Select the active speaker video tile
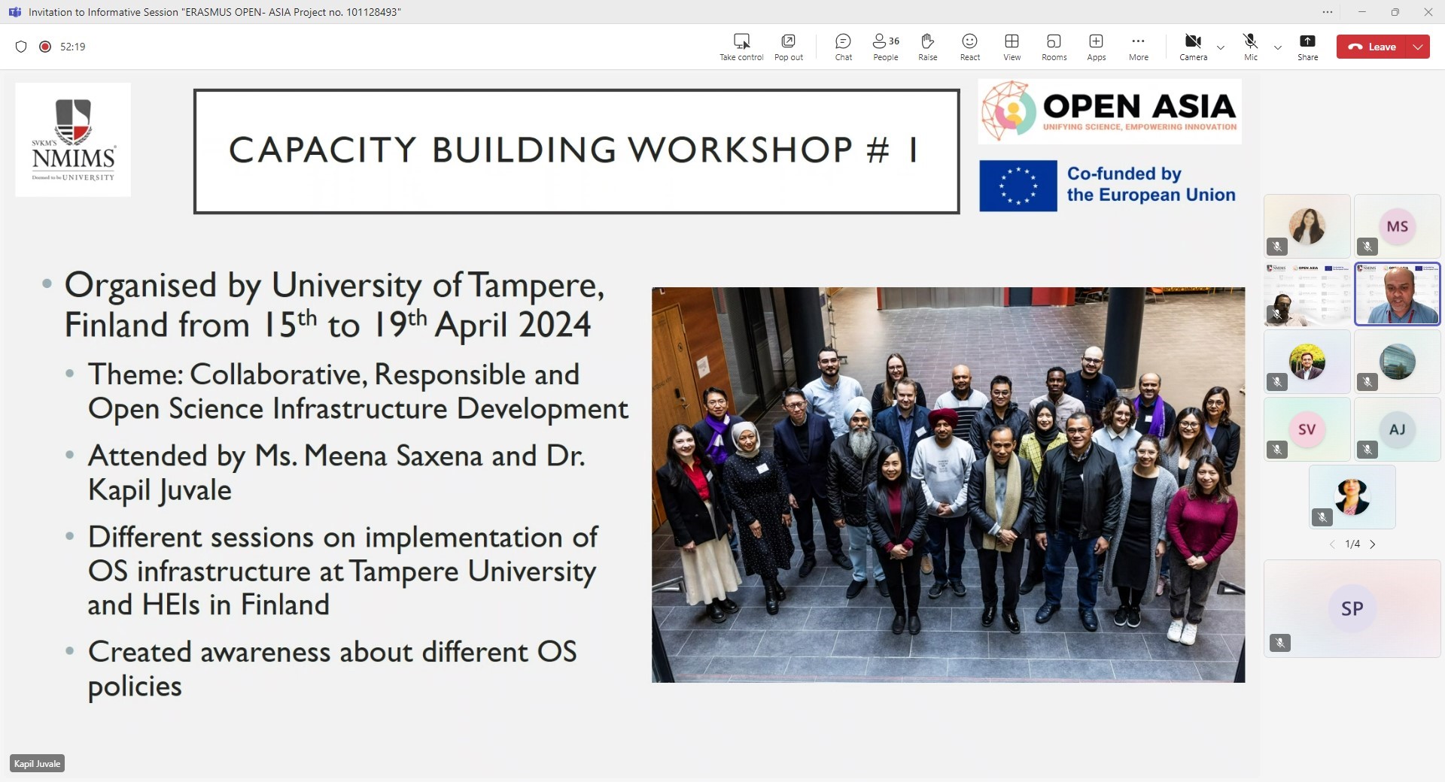This screenshot has width=1445, height=782. 1397,294
